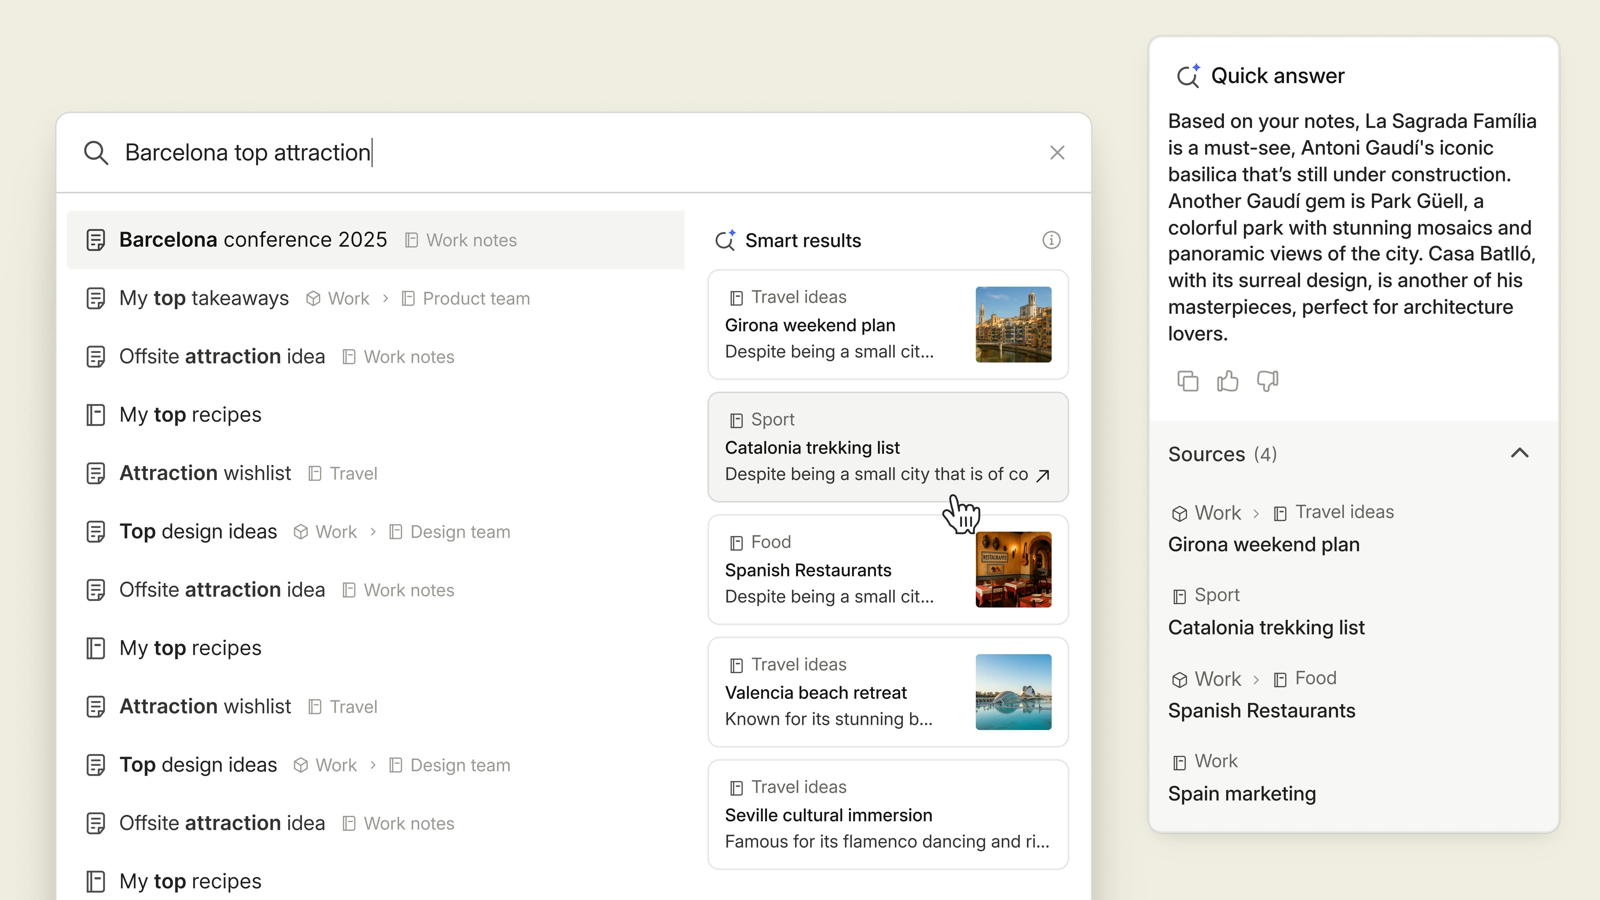
Task: Click the Work teamspace icon beside My top takeaways
Action: 313,298
